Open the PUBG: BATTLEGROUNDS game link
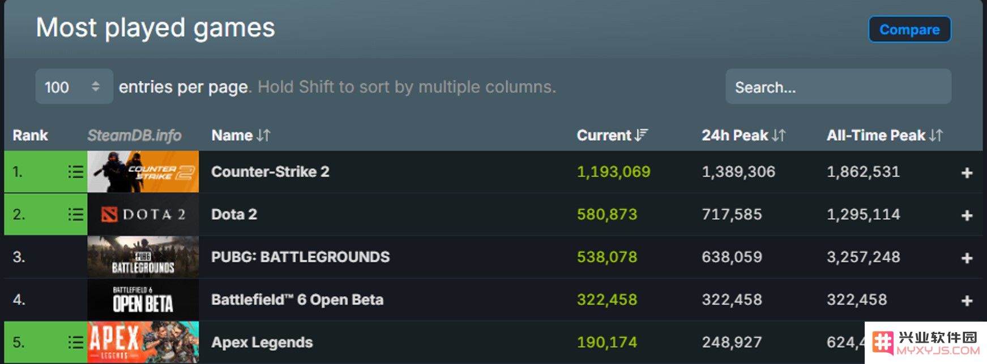Image resolution: width=987 pixels, height=364 pixels. (x=300, y=257)
